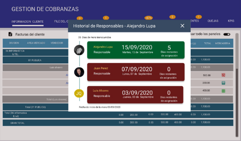The height and width of the screenshot is (141, 241).
Task: Click the red grid icon in the 500.00 row
Action: tap(223, 75)
